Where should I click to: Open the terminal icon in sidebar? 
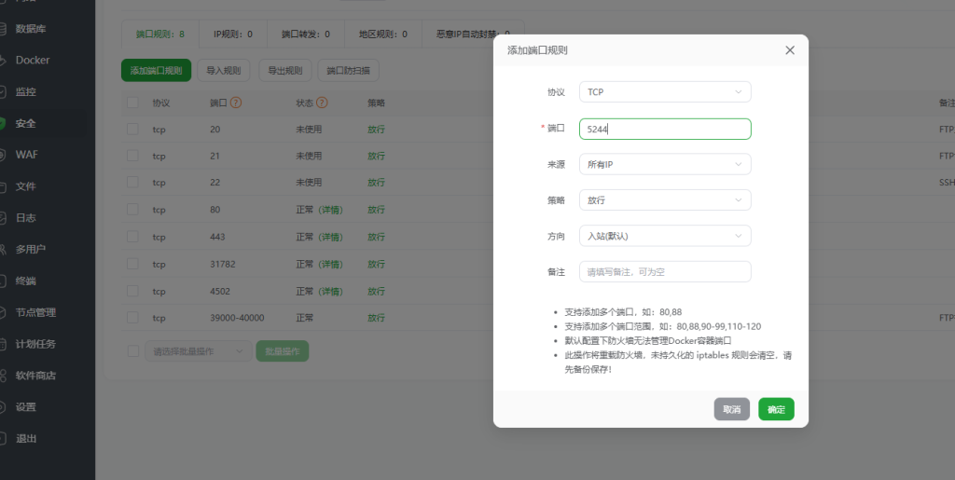point(3,281)
